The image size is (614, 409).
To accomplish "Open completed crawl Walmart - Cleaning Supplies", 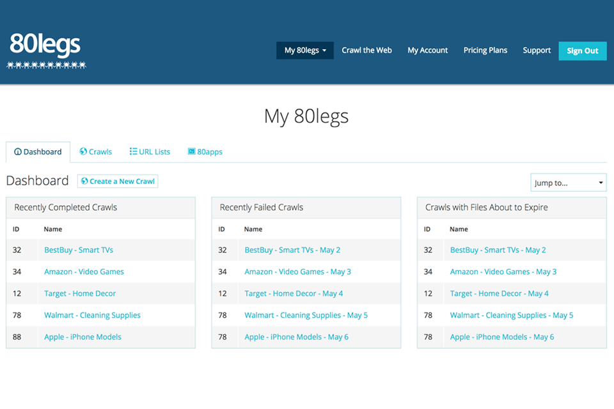I will point(92,316).
